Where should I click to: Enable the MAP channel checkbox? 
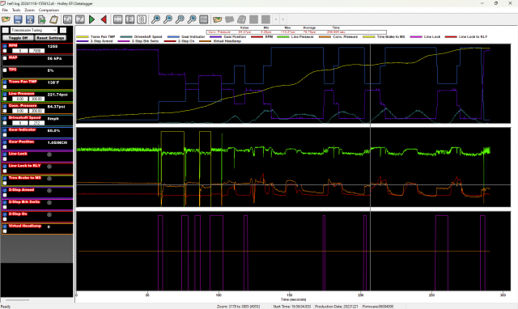pyautogui.click(x=5, y=58)
